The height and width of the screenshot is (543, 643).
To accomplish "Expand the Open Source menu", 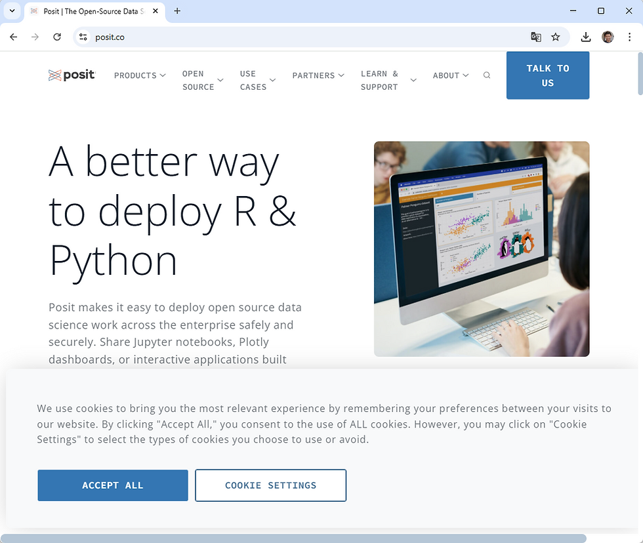I will (x=203, y=80).
